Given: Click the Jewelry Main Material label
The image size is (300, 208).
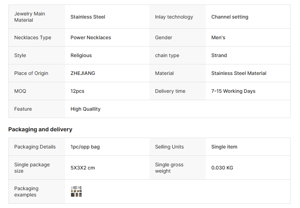Looking at the screenshot, I should [x=30, y=17].
